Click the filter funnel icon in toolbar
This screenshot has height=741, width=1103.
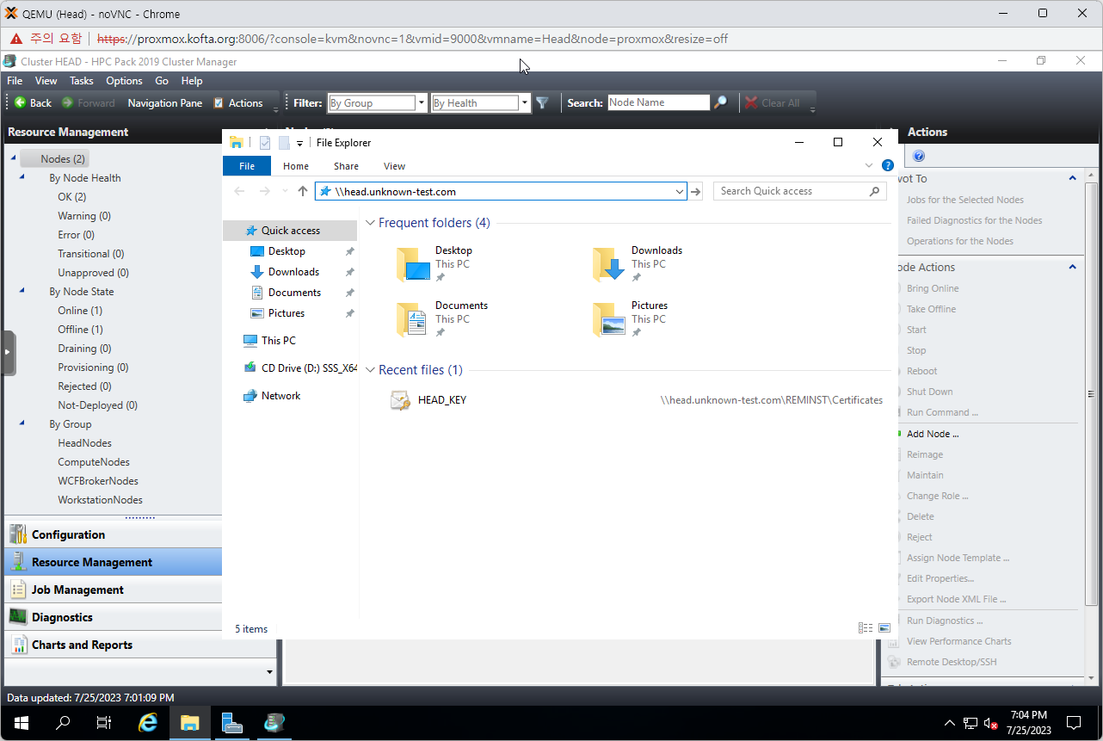[x=542, y=103]
